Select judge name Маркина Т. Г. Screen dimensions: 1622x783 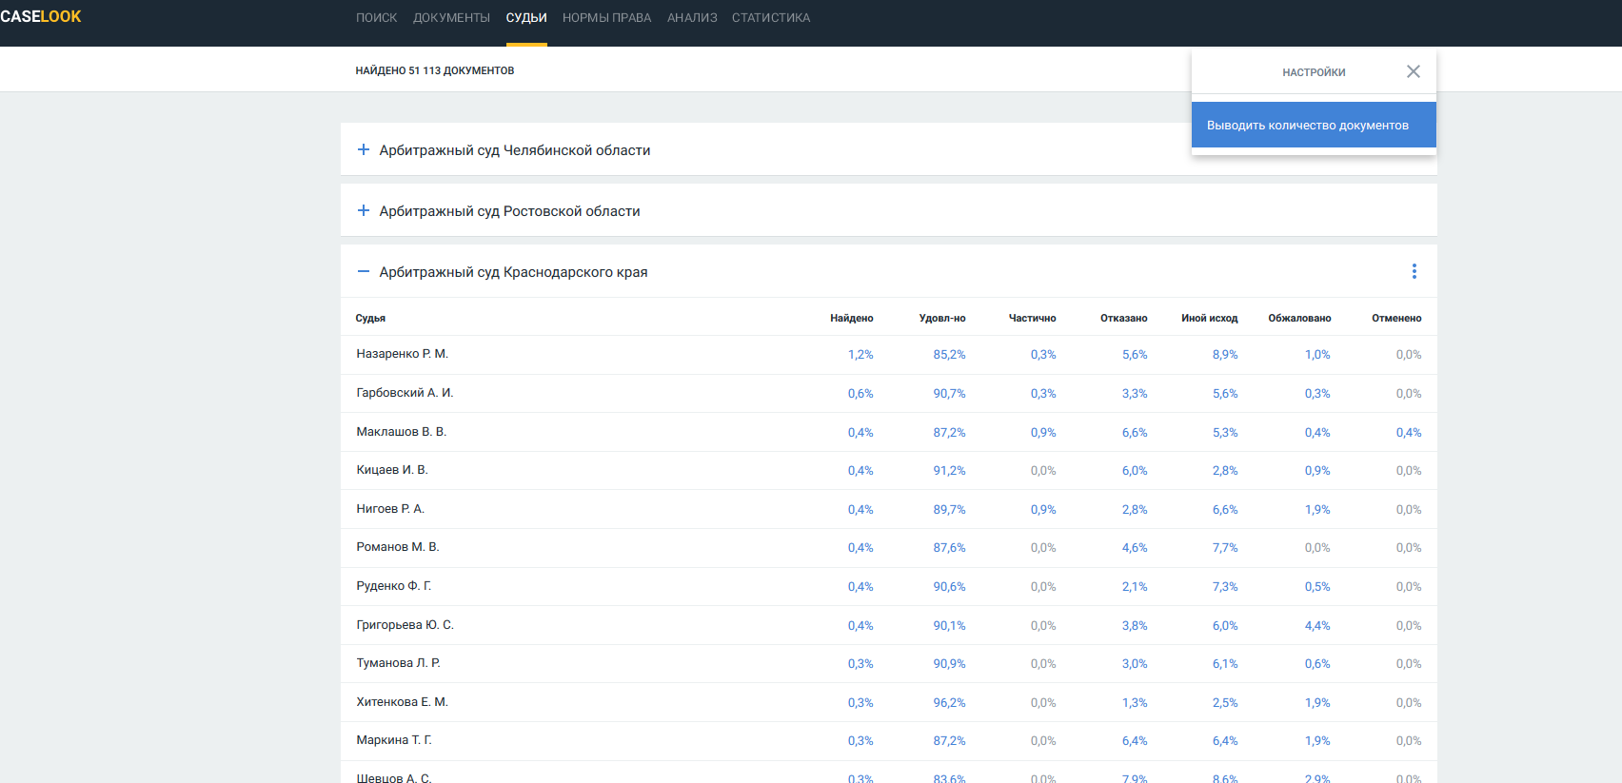(x=394, y=740)
